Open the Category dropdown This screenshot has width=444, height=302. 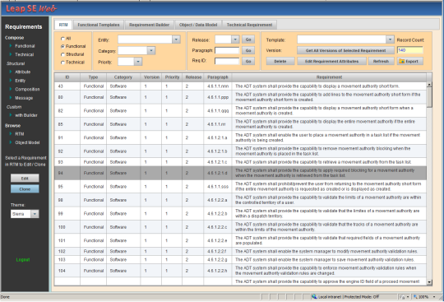tap(151, 51)
